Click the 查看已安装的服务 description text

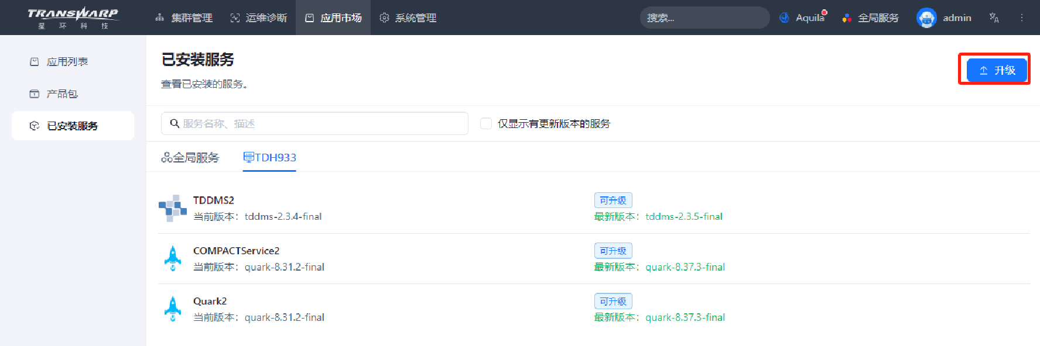point(204,84)
